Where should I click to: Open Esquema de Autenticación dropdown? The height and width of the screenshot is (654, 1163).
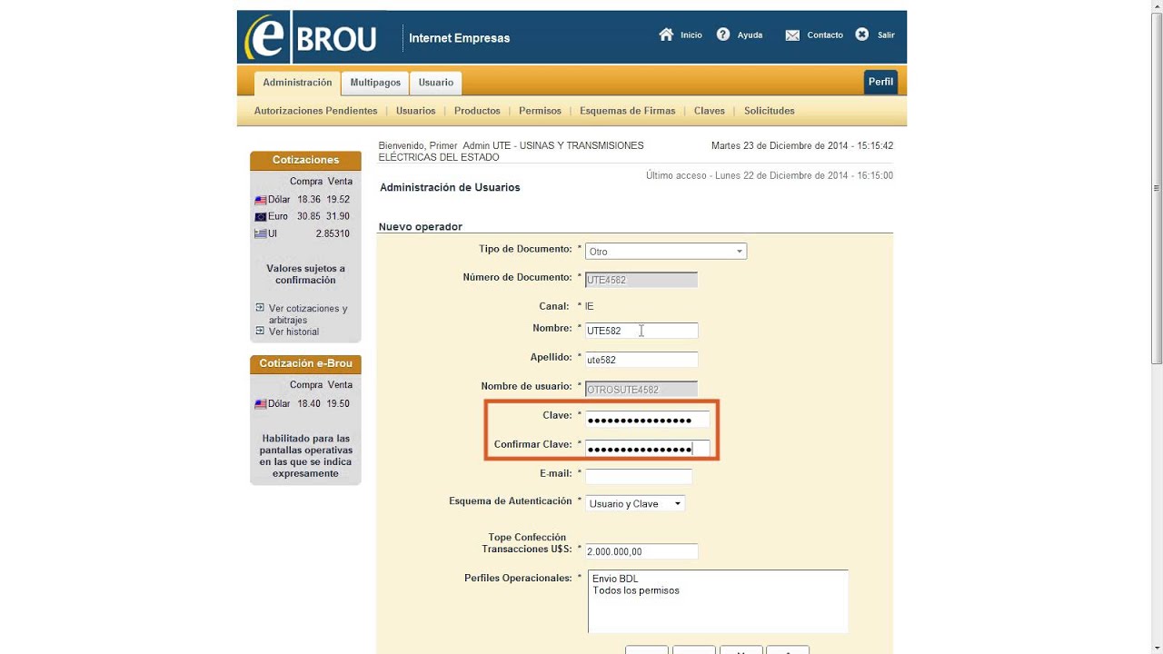click(635, 503)
